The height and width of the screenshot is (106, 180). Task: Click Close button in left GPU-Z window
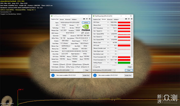[87, 70]
